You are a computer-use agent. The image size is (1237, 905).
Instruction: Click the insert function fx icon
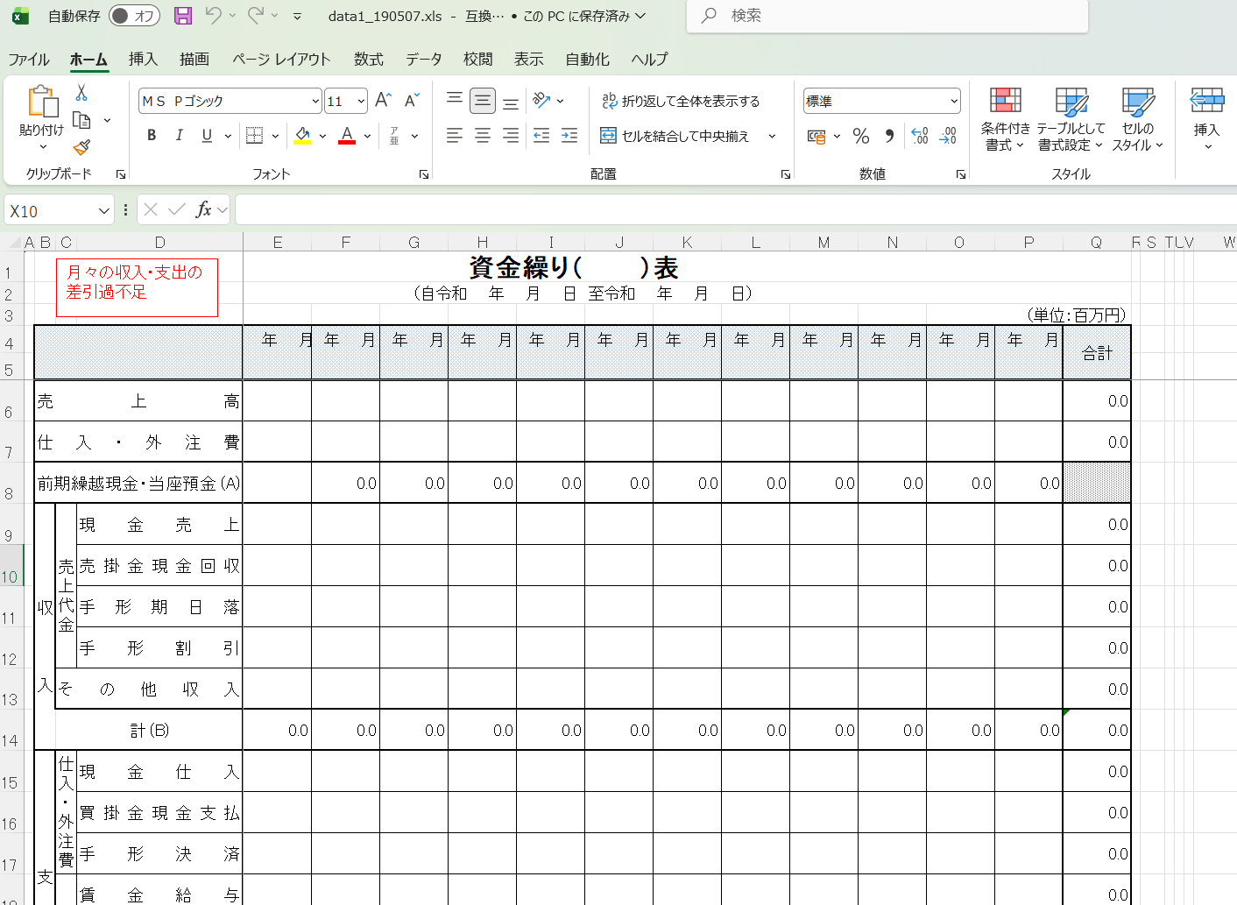click(x=203, y=209)
